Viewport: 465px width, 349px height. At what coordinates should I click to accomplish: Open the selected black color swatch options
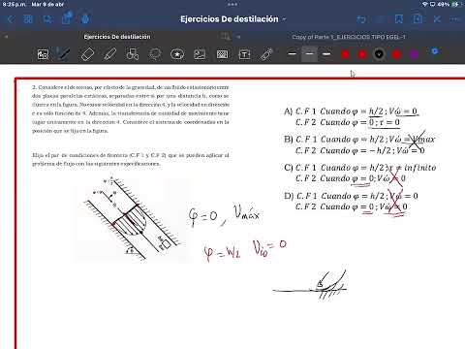(379, 54)
